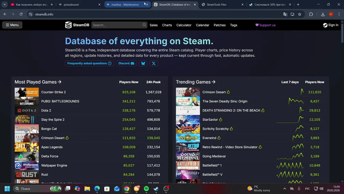Show hidden system tray icons

[x=285, y=189]
